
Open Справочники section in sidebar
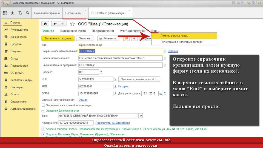[18, 102]
